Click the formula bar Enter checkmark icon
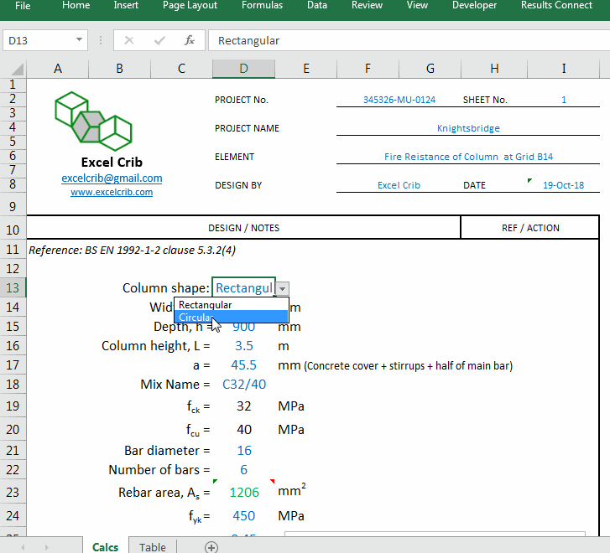This screenshot has height=553, width=610. click(159, 40)
